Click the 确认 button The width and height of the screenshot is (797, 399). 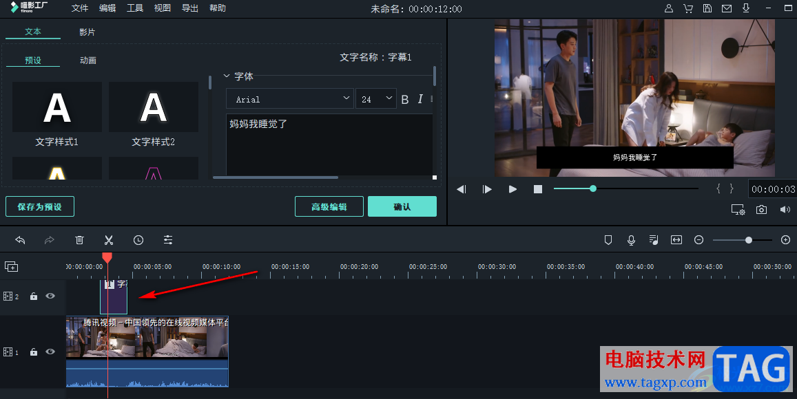[x=402, y=206]
